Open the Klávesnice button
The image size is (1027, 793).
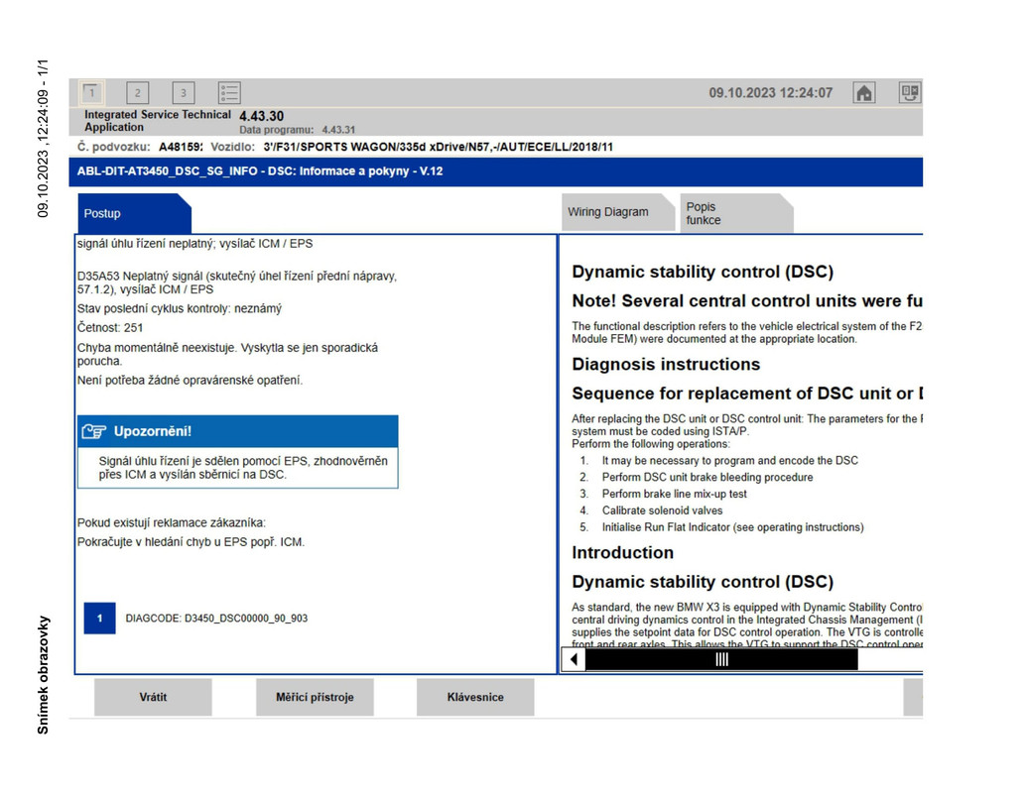475,697
